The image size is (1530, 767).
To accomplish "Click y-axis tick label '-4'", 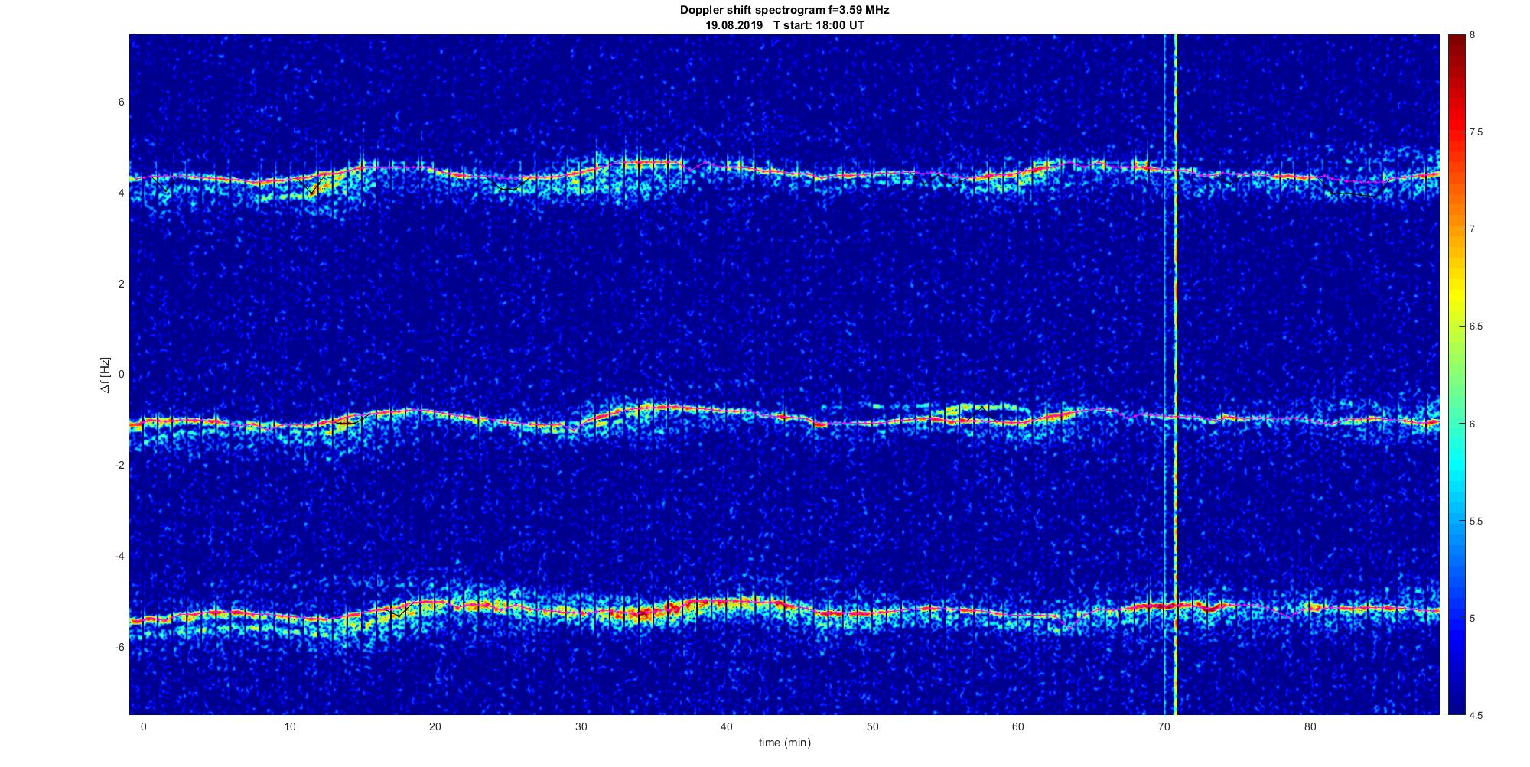I will click(119, 556).
